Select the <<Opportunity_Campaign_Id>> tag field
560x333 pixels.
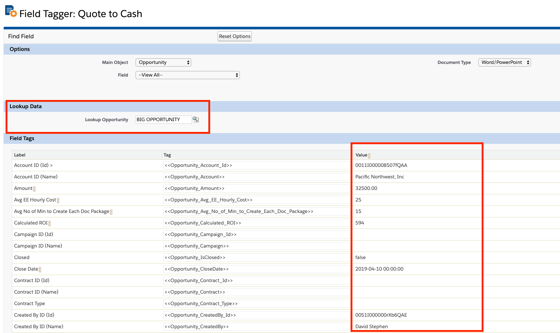pyautogui.click(x=257, y=235)
